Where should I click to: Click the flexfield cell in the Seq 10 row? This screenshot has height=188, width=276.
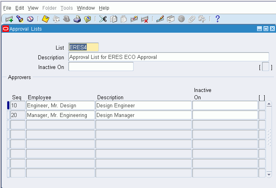pos(262,105)
